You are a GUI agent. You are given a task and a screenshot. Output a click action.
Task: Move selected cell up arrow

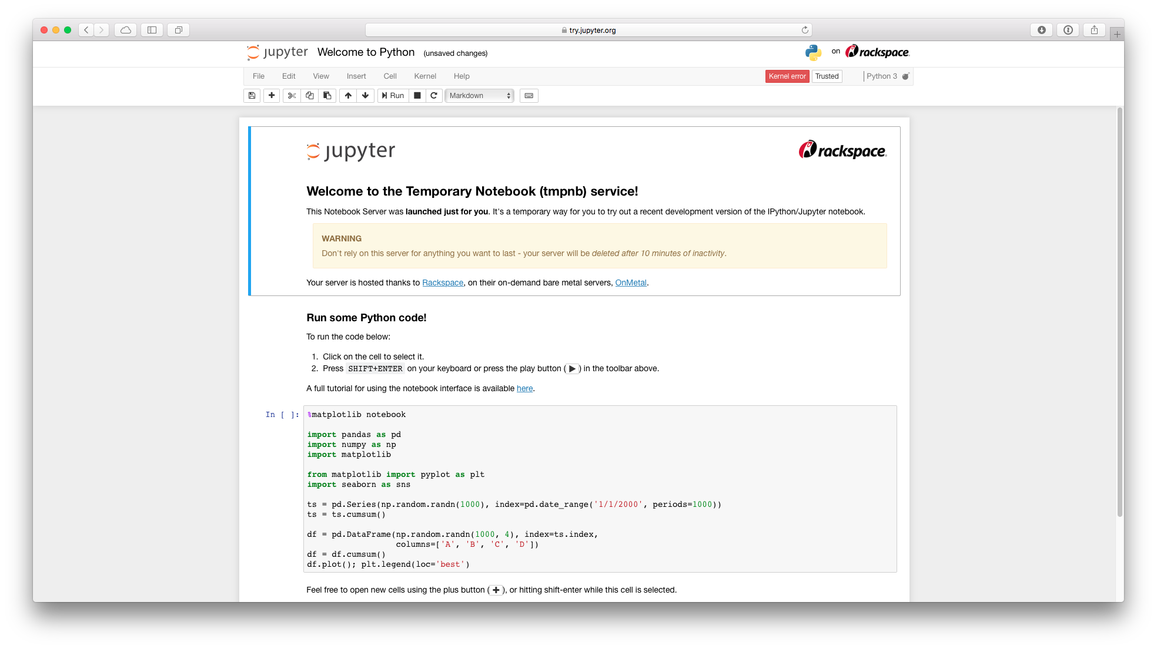[x=348, y=96]
